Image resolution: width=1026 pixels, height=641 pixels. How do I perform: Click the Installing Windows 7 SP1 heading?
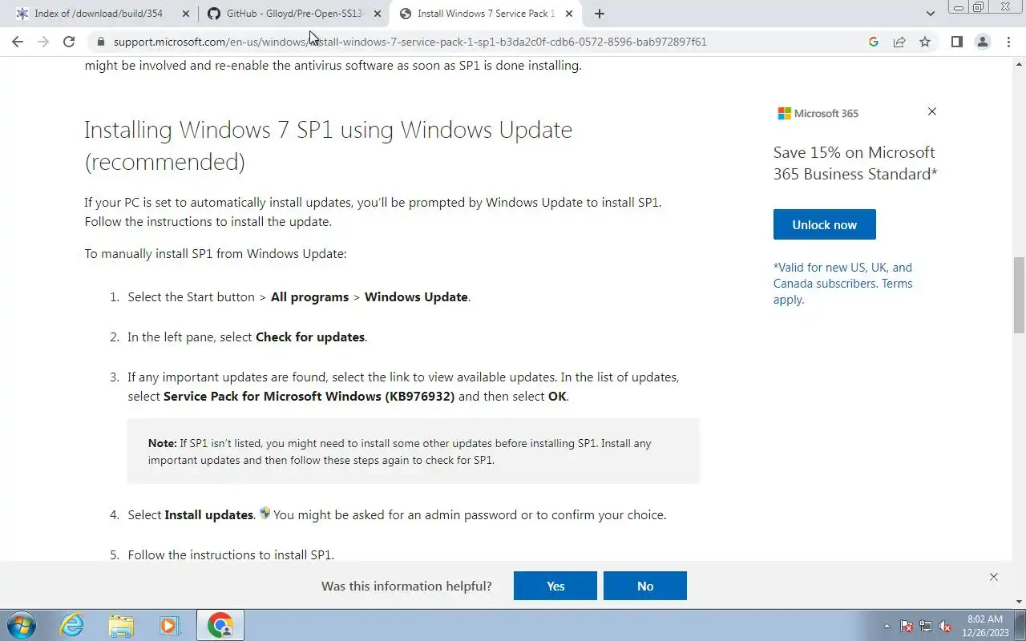coord(328,146)
